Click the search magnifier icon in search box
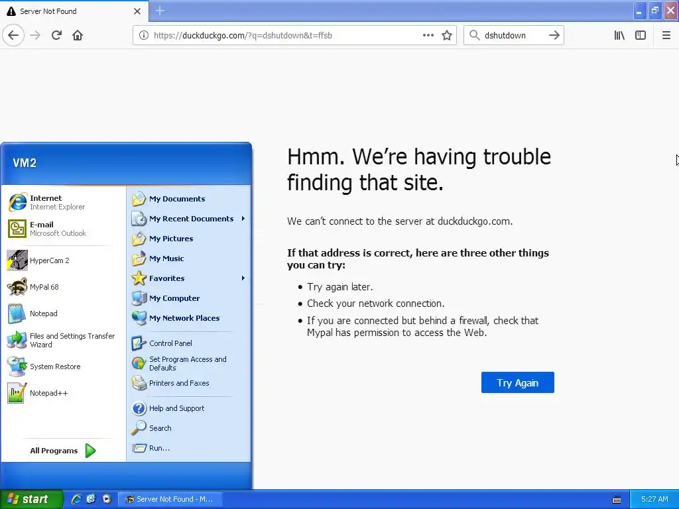Screen dimensions: 679x509 click(475, 35)
